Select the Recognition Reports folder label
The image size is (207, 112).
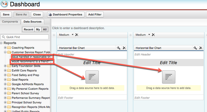(31, 107)
